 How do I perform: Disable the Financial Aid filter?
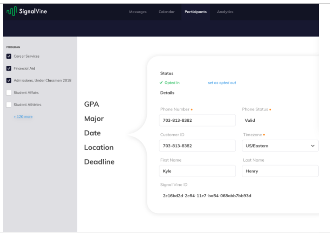[x=9, y=69]
